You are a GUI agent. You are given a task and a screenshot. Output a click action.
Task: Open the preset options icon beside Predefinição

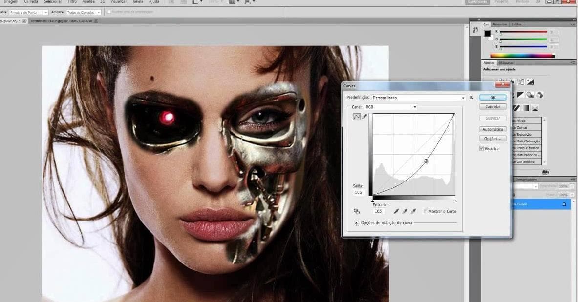coord(471,98)
